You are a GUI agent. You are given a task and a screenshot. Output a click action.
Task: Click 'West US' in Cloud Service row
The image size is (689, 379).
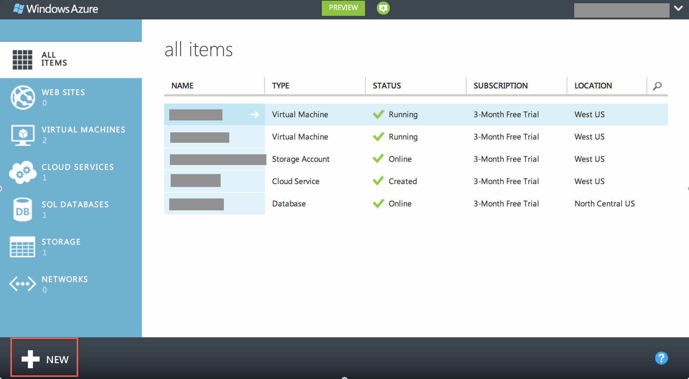click(590, 181)
